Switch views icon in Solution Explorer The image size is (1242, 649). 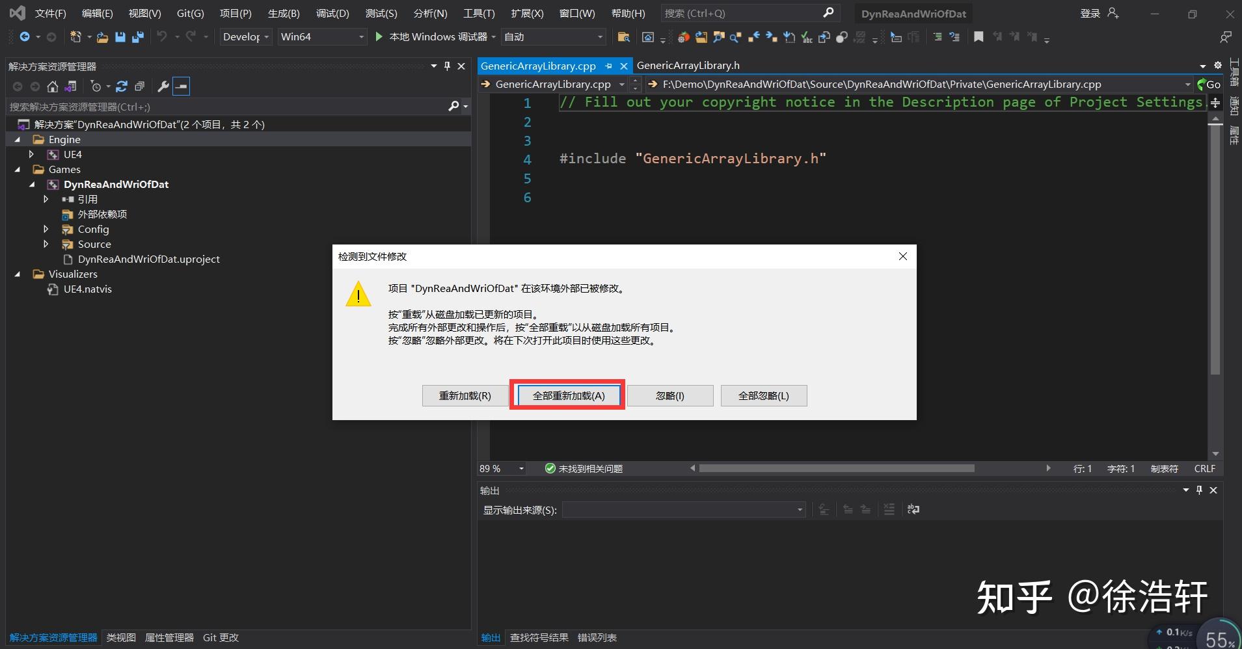click(x=71, y=86)
